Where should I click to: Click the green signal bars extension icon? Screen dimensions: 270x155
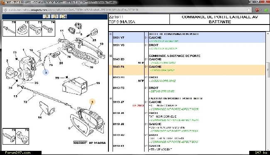coord(266,10)
